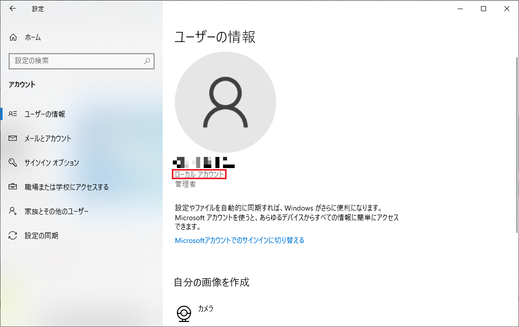Click the ユーザーの情報 person icon
The height and width of the screenshot is (327, 519).
click(14, 114)
